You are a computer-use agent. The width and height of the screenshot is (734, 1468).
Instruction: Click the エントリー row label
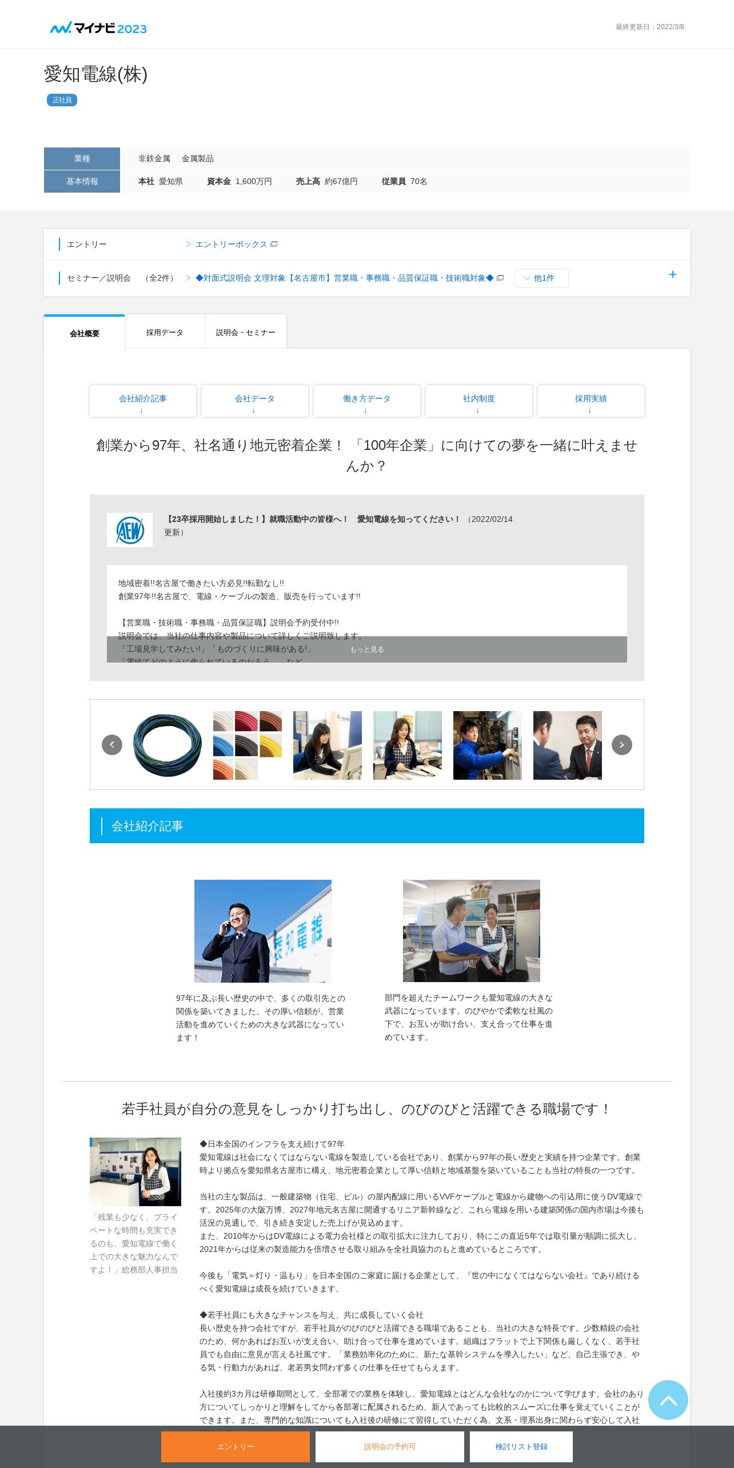(x=87, y=244)
